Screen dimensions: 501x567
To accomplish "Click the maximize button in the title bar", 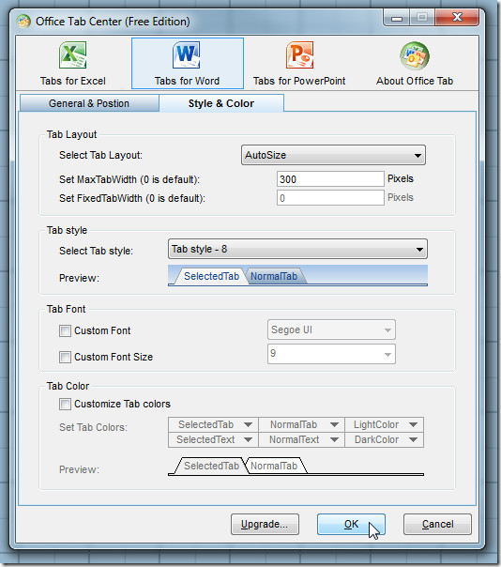I will point(422,17).
